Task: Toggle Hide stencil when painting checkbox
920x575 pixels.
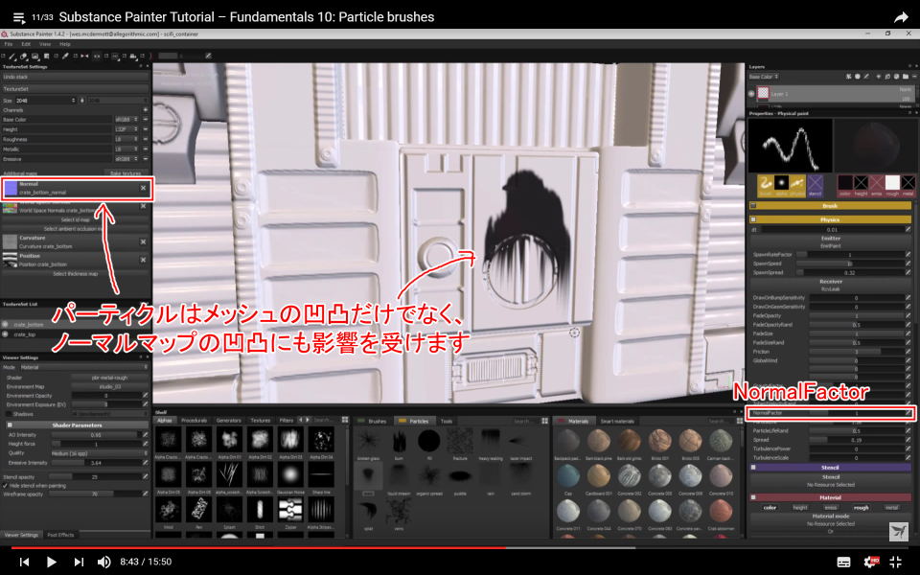Action: tap(6, 486)
